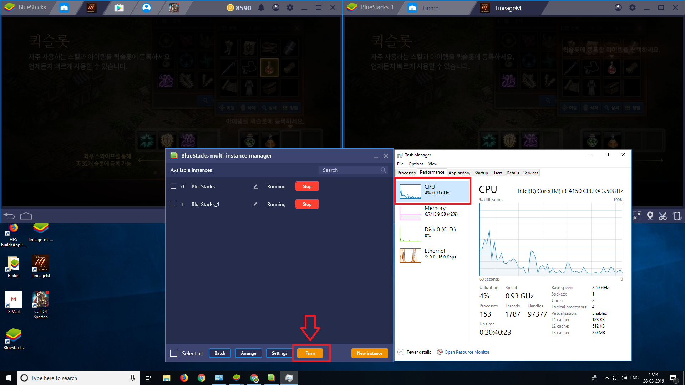Stop the BlueStacks instance 0
The height and width of the screenshot is (385, 685).
pos(307,186)
